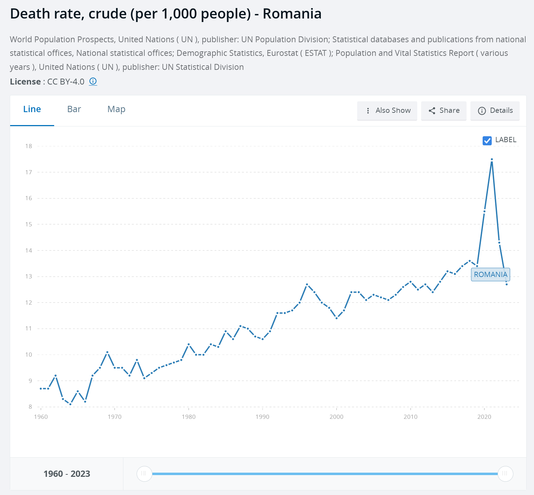Switch to the Bar tab
This screenshot has height=495, width=534.
pyautogui.click(x=74, y=109)
